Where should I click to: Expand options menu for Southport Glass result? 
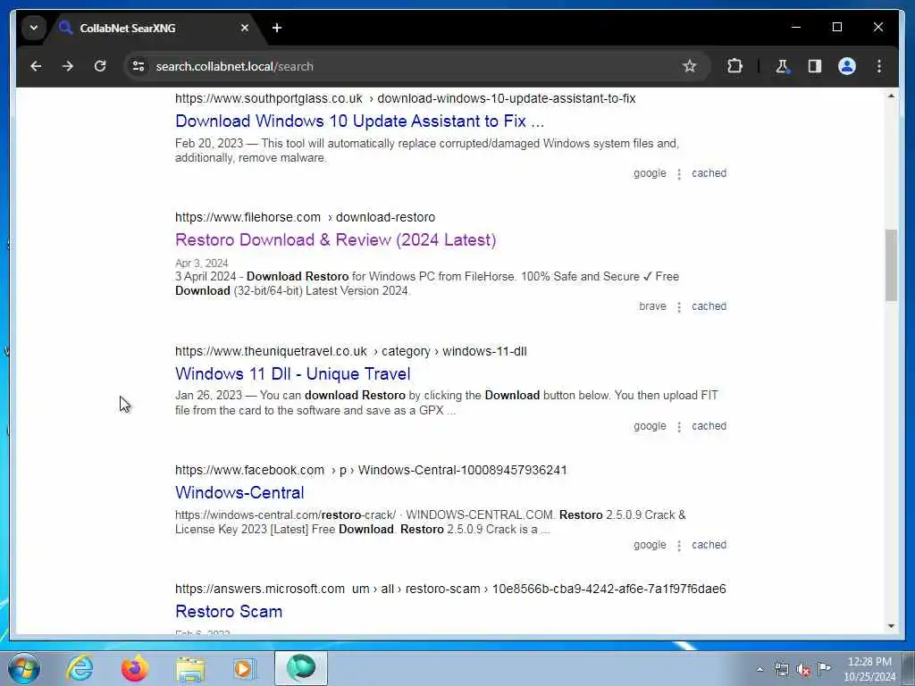tap(679, 174)
